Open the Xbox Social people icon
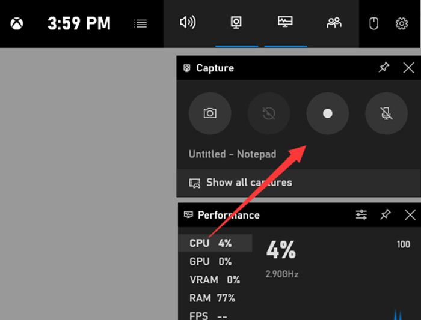421x320 pixels. point(333,23)
